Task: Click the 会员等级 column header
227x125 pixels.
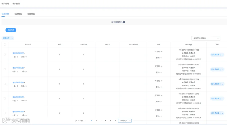Action: click(x=188, y=45)
